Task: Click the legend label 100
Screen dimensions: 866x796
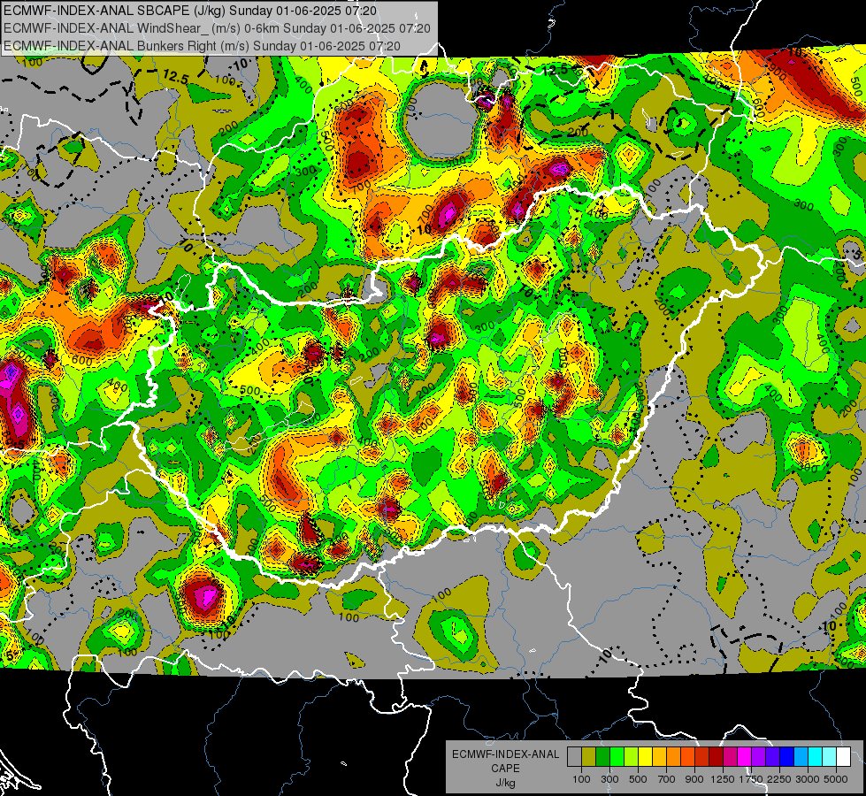Action: click(x=581, y=779)
